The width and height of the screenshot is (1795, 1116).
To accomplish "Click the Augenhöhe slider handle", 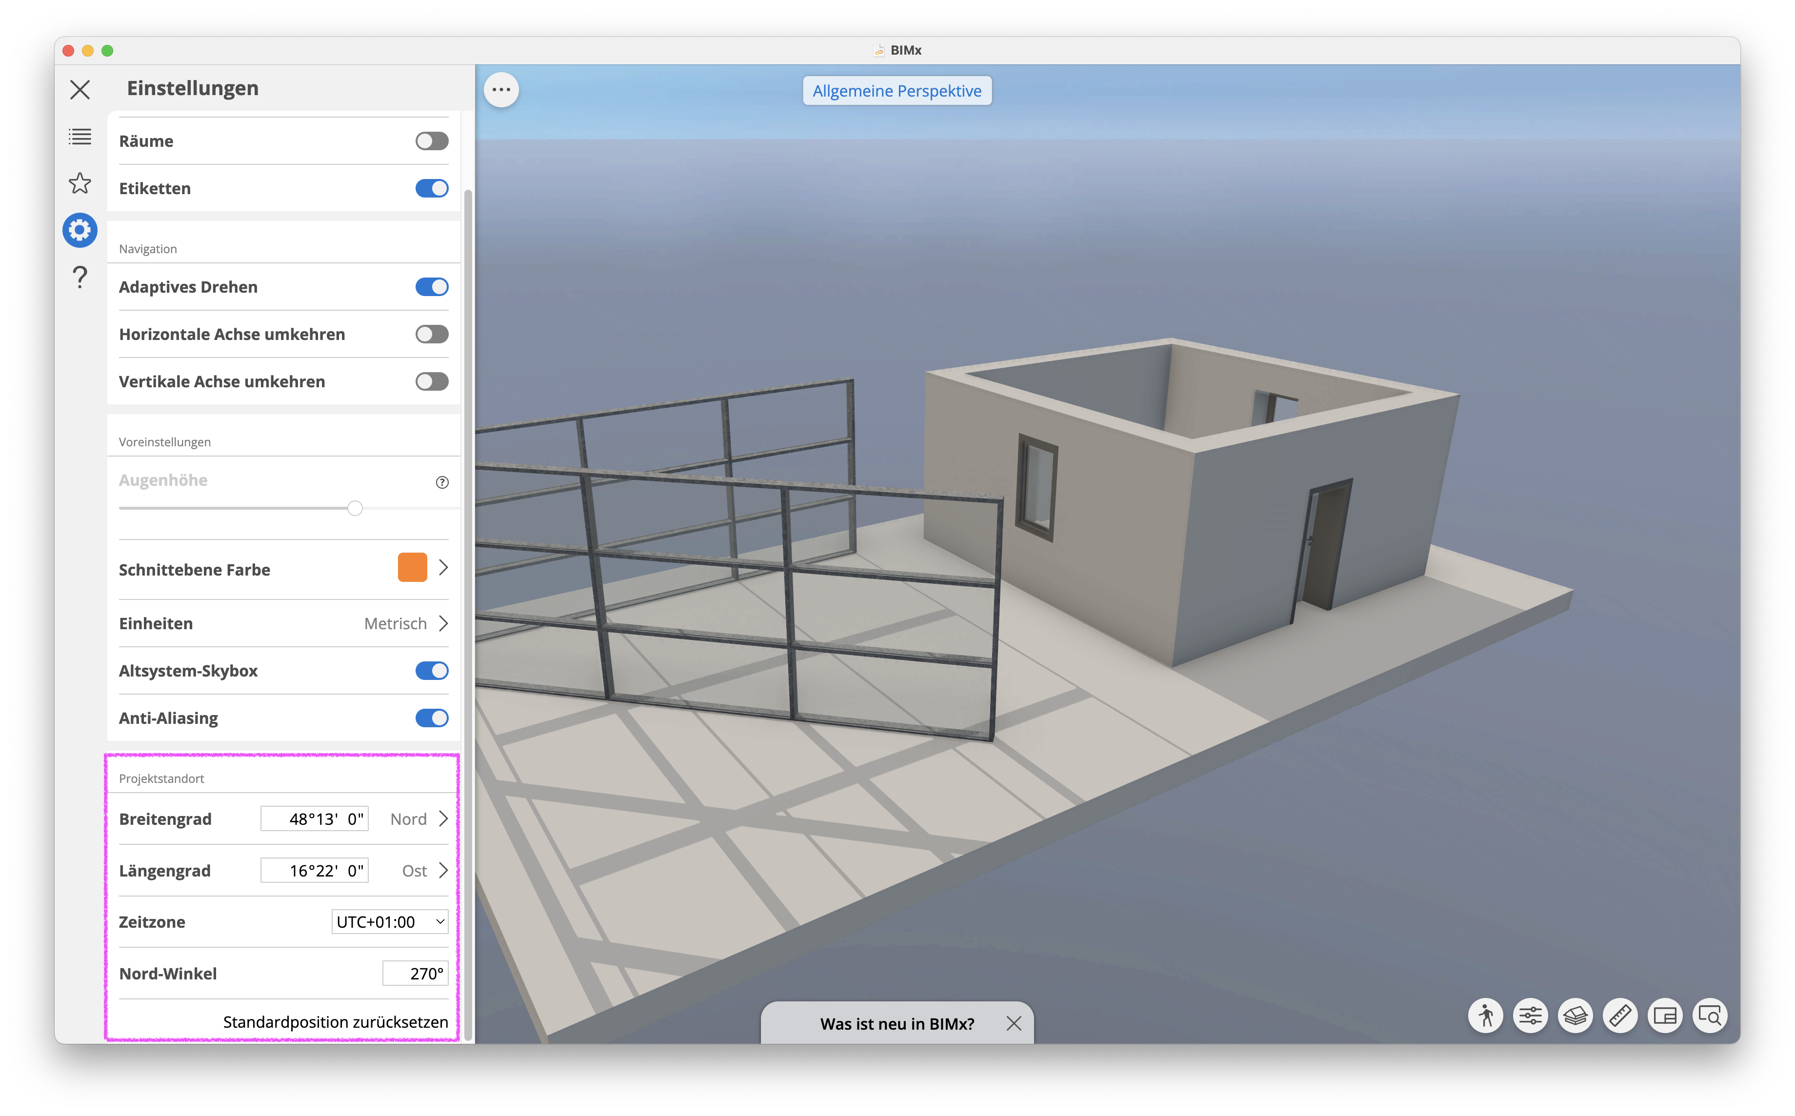I will pos(355,509).
